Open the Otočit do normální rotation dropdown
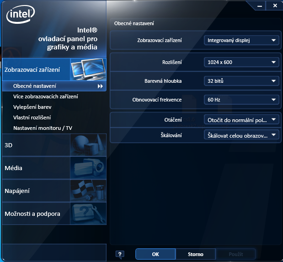The height and width of the screenshot is (262, 283). pos(241,120)
